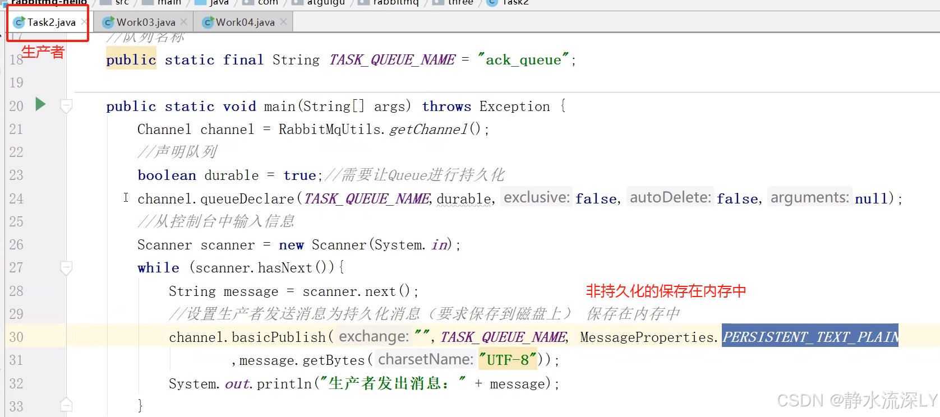Click the Java class icon on Work03.java tab
The image size is (940, 417).
[x=108, y=22]
